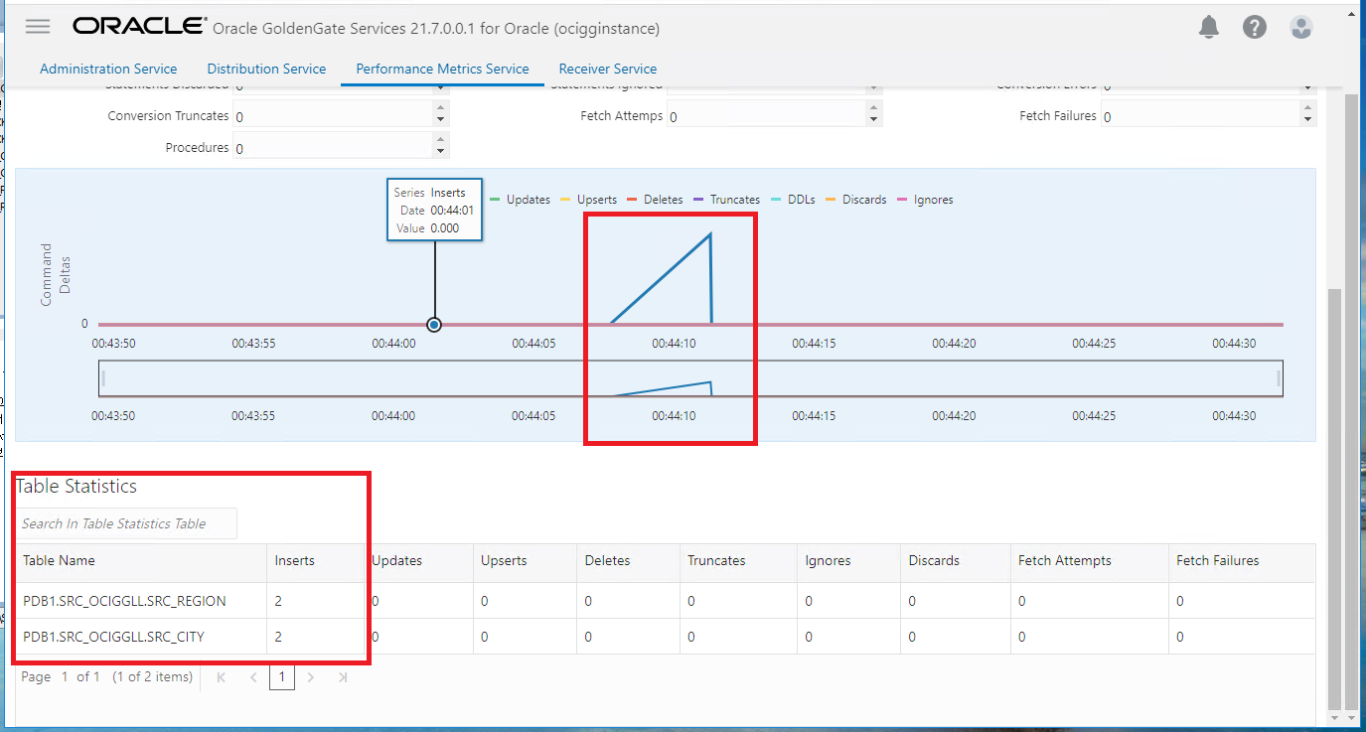Click the Oracle logo
Image resolution: width=1366 pixels, height=732 pixels.
click(139, 27)
